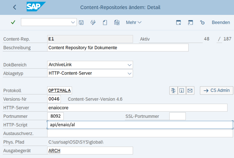Expand the Ablagetyp HTTP-Content-Server dropdown
Viewport: 234px width, 158px height.
tap(129, 73)
